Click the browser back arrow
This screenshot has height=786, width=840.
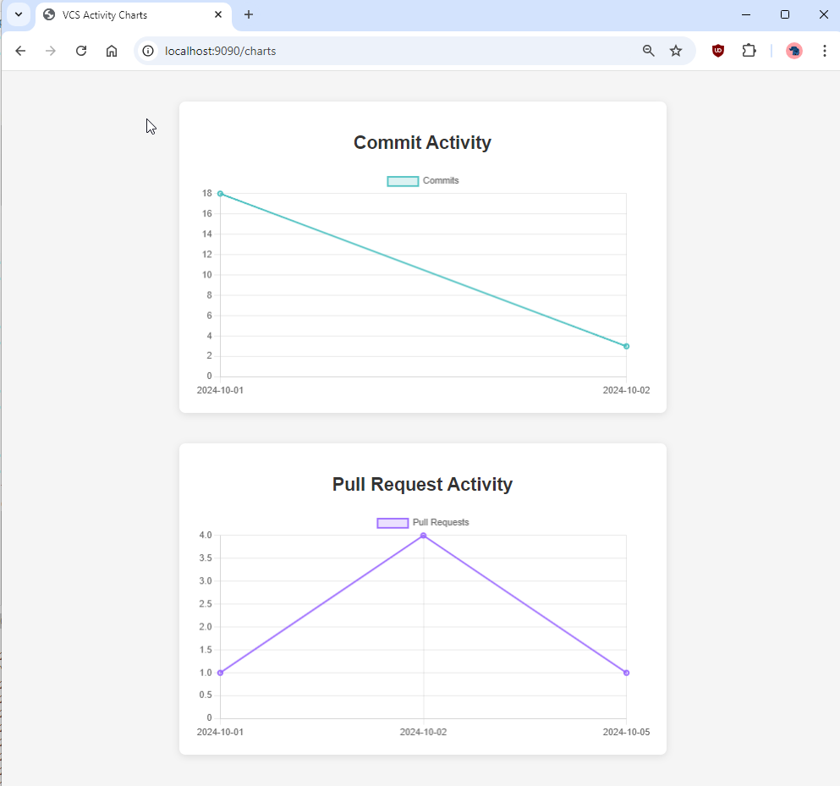coord(20,51)
